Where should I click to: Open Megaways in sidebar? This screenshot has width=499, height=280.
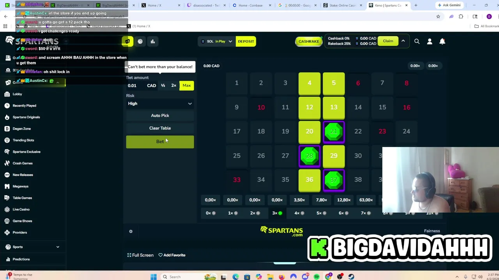(20, 186)
